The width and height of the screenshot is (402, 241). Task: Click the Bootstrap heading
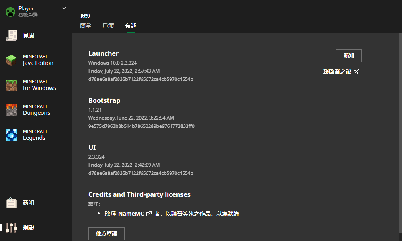click(x=105, y=101)
